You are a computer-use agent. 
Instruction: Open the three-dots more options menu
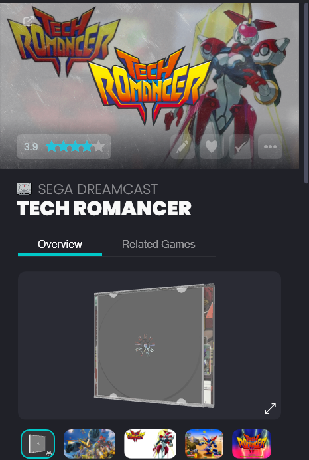(x=270, y=147)
